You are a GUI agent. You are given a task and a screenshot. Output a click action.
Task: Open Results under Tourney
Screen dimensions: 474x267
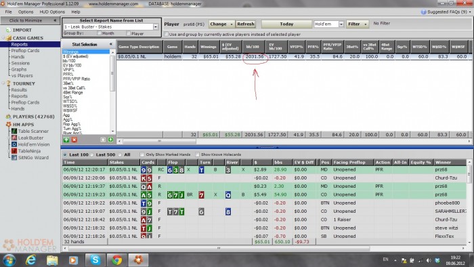19,90
